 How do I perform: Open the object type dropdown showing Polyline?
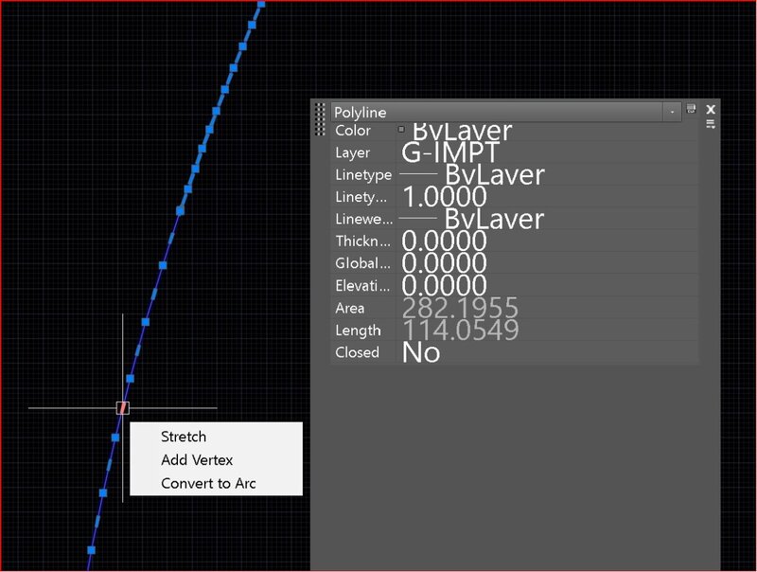pos(492,111)
